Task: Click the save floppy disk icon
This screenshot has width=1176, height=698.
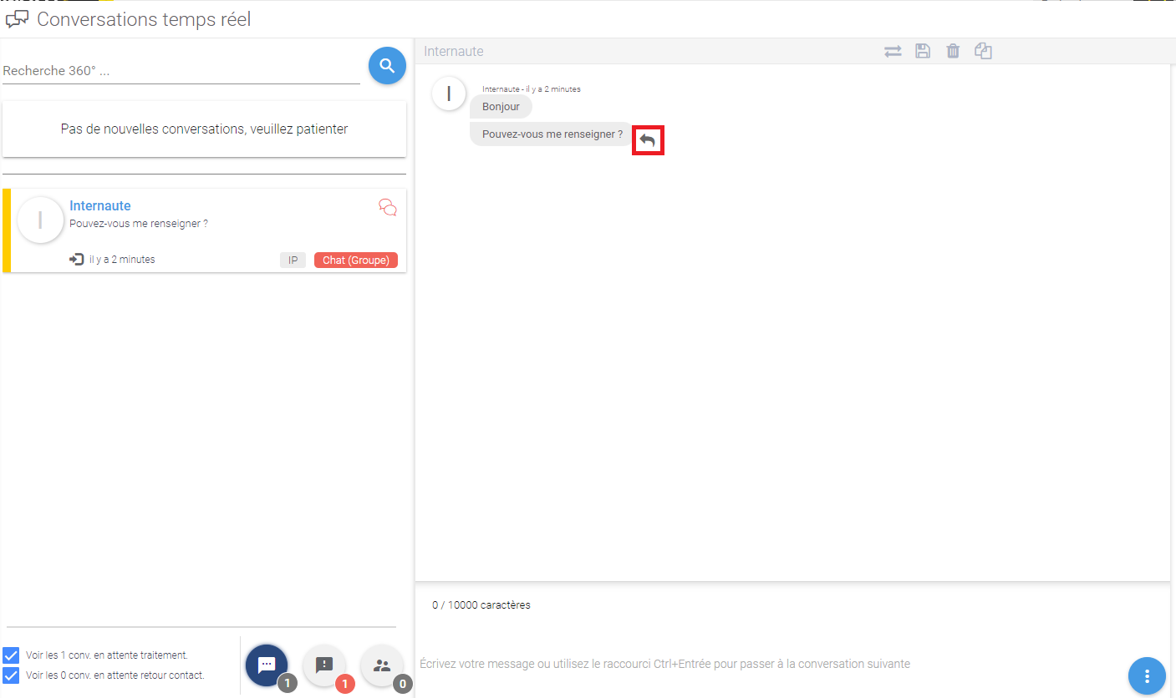Action: pyautogui.click(x=923, y=52)
